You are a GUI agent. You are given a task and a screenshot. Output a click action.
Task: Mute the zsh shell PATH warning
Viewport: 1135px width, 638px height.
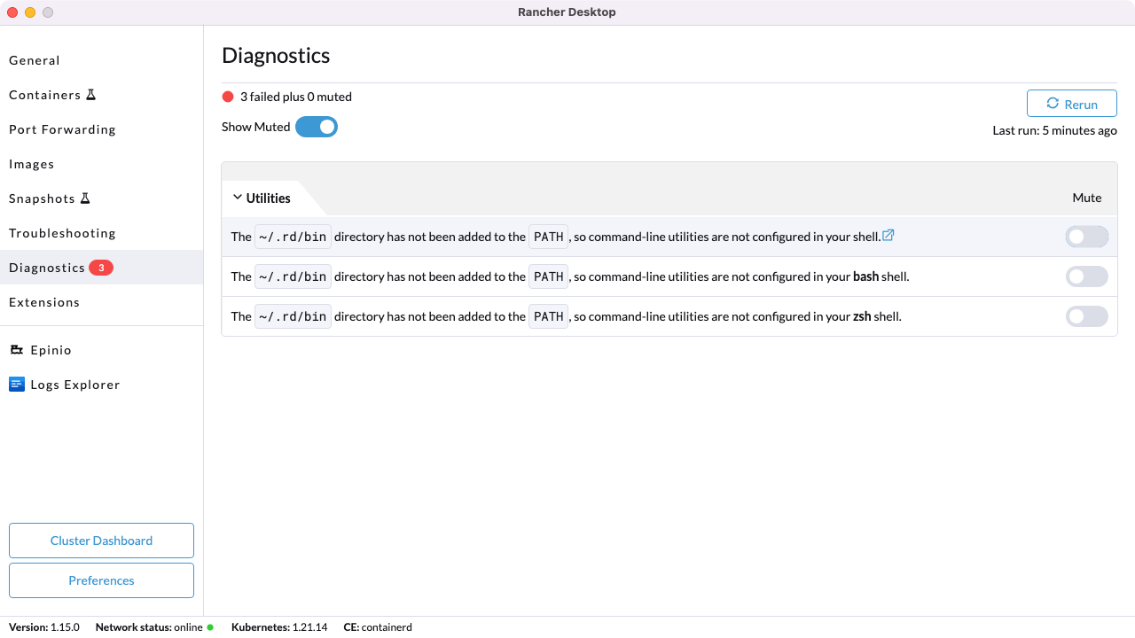tap(1087, 316)
